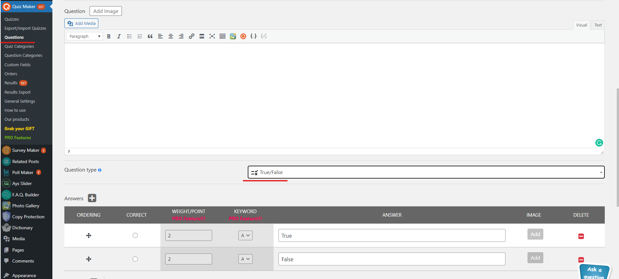Insert Read More tag

(x=202, y=36)
